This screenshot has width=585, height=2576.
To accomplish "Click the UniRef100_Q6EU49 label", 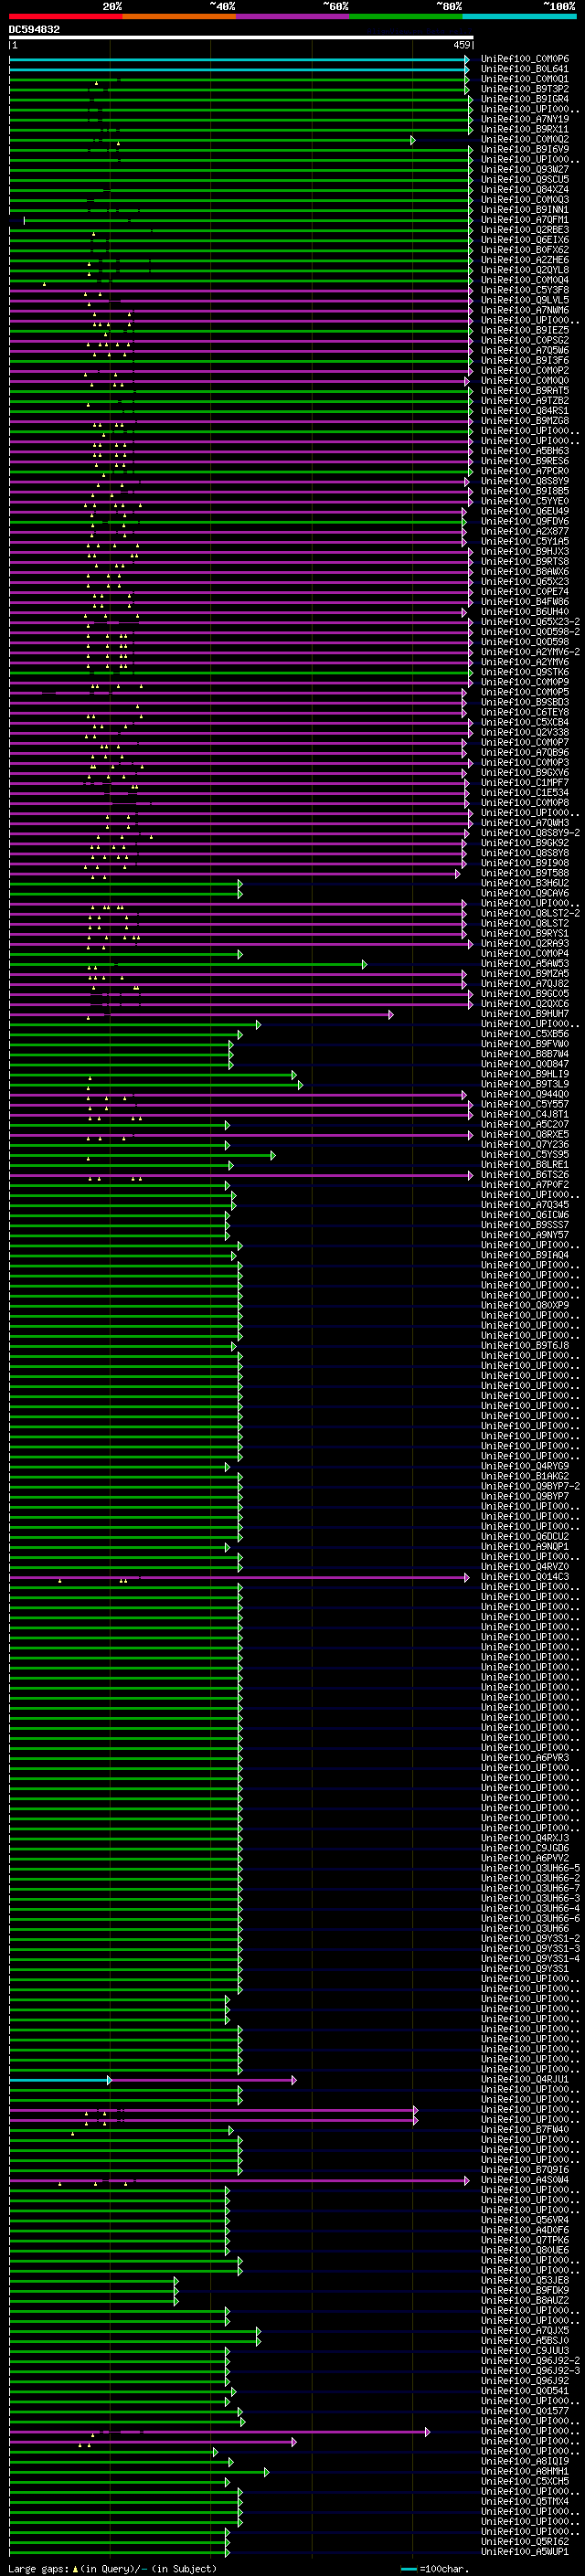I will click(525, 512).
